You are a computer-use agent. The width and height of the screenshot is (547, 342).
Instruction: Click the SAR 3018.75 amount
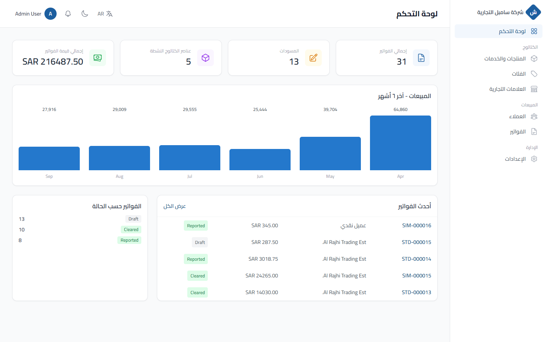pyautogui.click(x=263, y=259)
